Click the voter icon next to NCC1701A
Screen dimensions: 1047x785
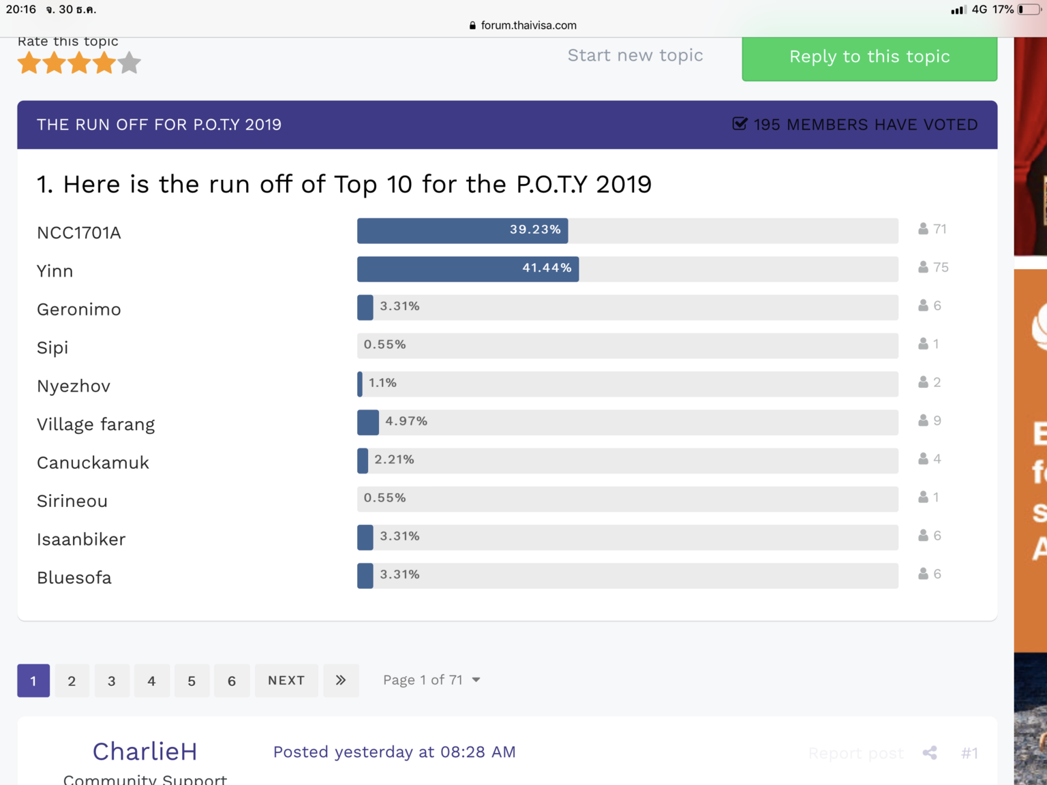(923, 229)
